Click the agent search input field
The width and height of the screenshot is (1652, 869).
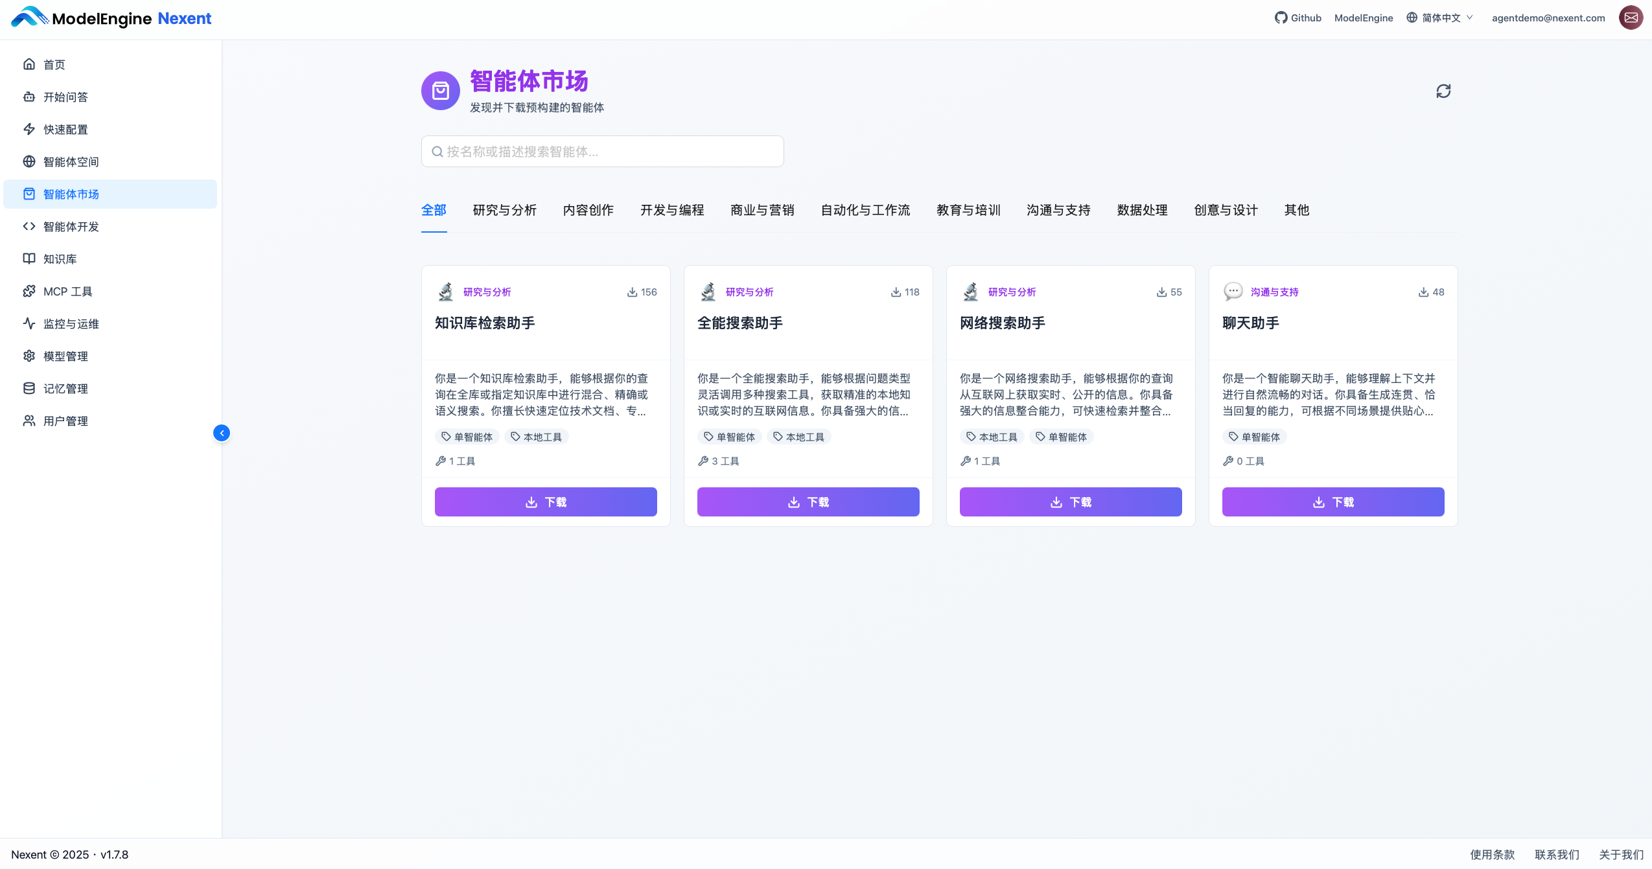click(x=603, y=152)
